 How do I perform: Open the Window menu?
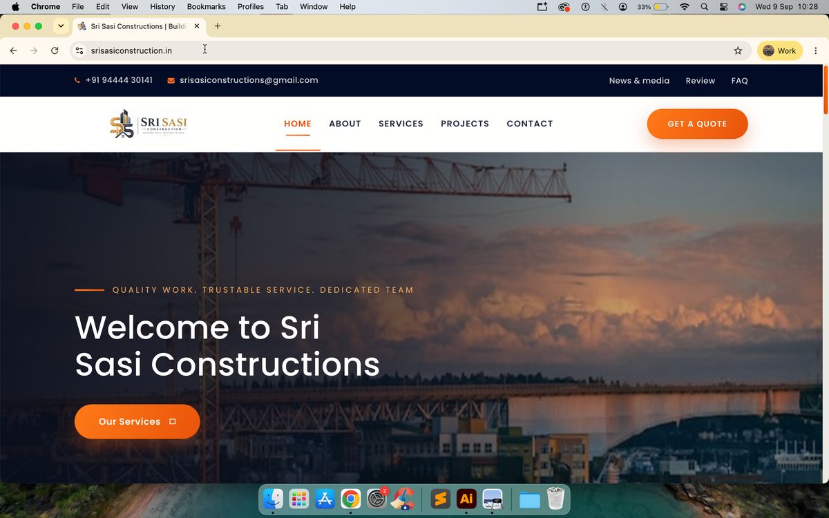314,6
